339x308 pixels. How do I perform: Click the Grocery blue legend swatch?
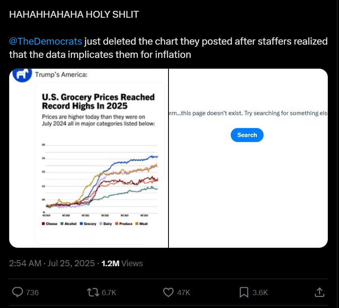click(81, 224)
